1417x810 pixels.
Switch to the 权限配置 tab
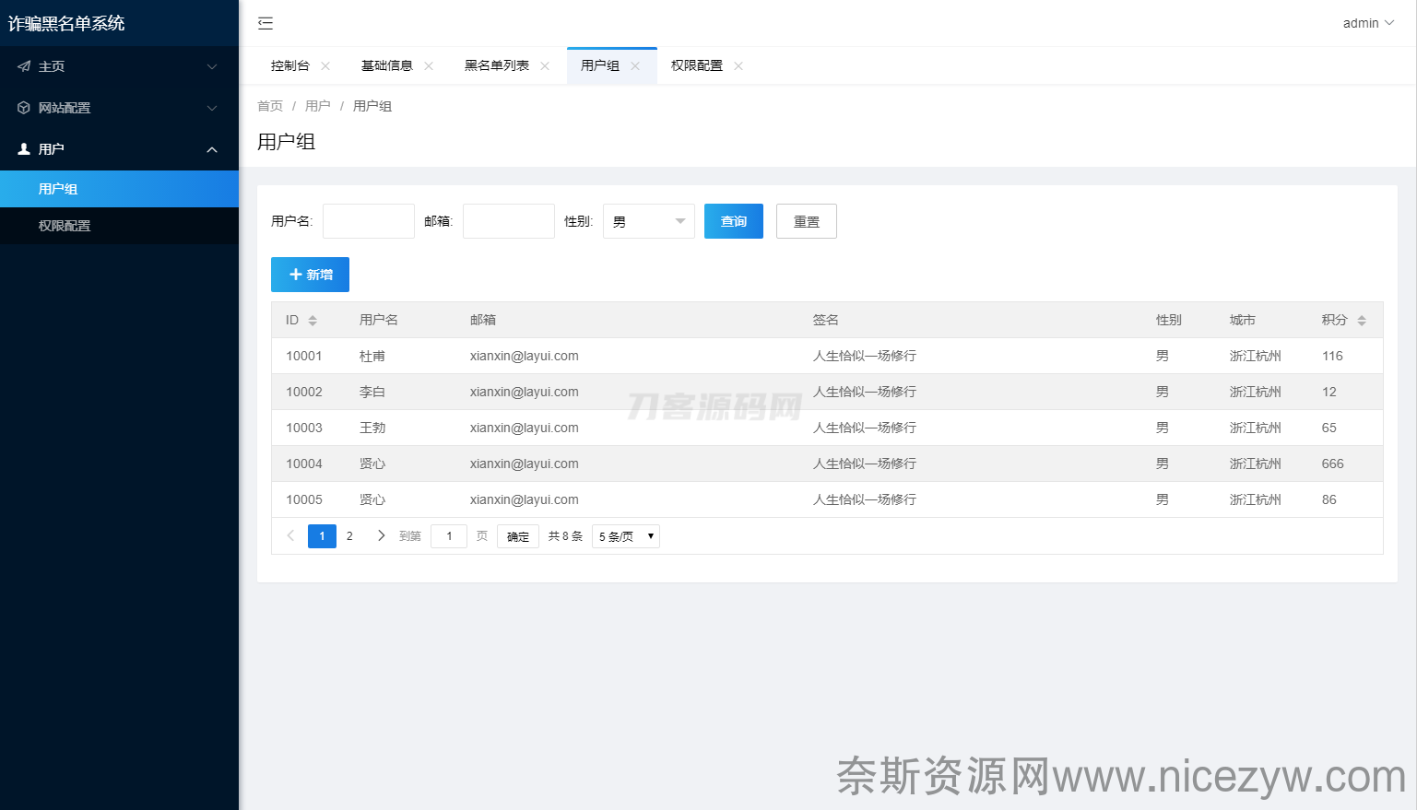[697, 65]
